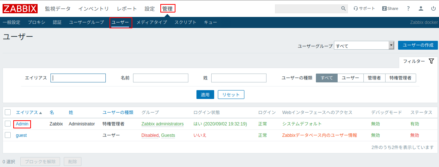
Task: Open the Admin user link
Action: [22, 124]
